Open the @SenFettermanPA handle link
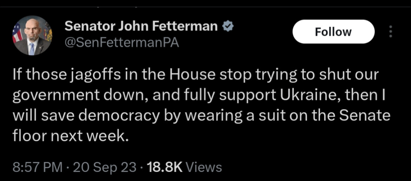 click(x=122, y=43)
